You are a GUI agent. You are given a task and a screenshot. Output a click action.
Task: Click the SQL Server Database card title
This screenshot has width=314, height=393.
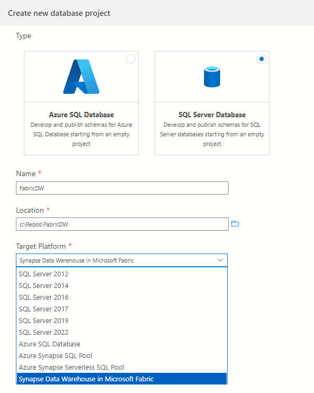click(x=212, y=115)
